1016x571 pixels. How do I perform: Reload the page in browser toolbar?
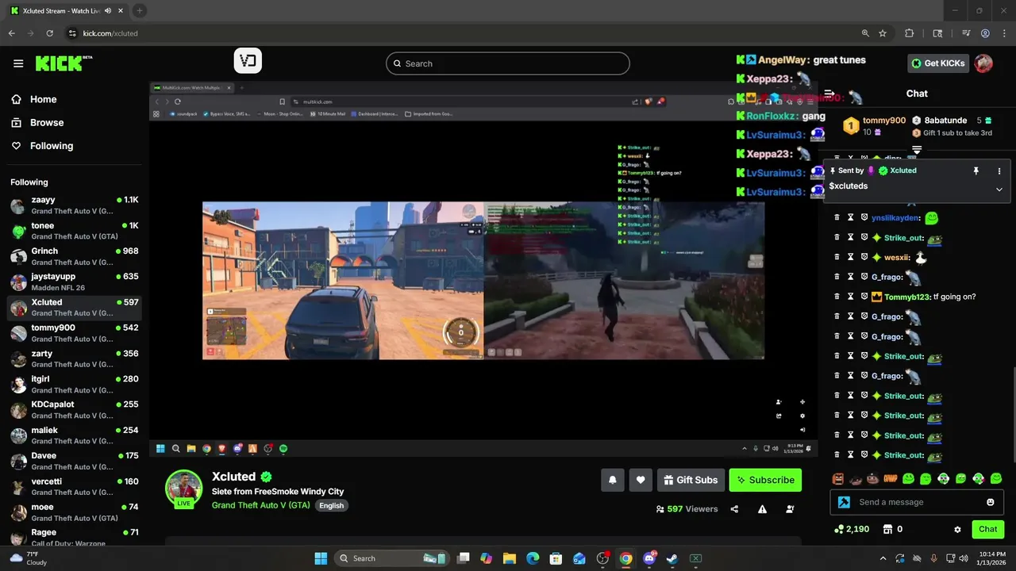pos(50,33)
